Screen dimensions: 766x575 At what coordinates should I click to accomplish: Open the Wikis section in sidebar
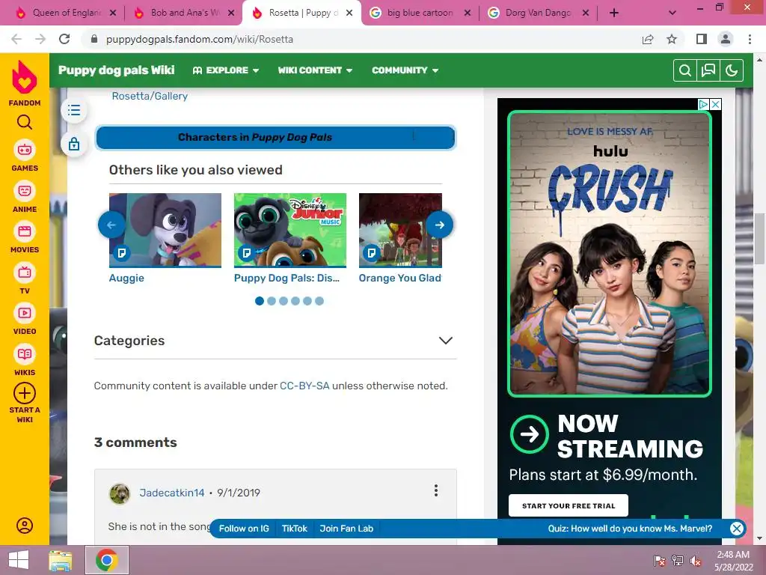point(25,361)
